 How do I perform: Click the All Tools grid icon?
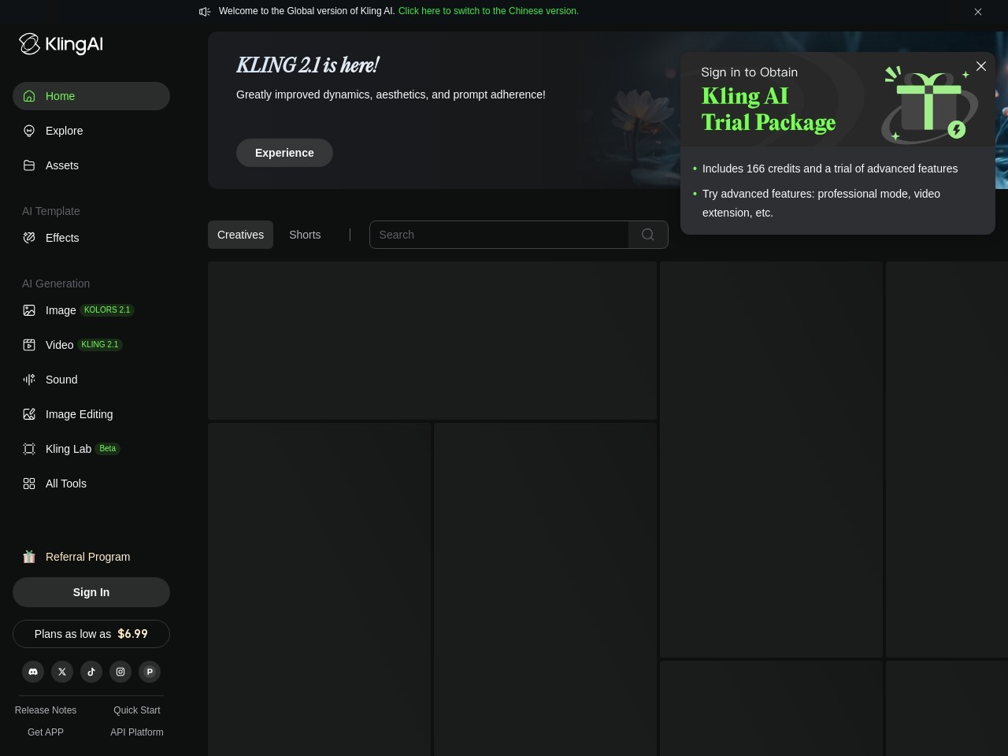pyautogui.click(x=29, y=484)
